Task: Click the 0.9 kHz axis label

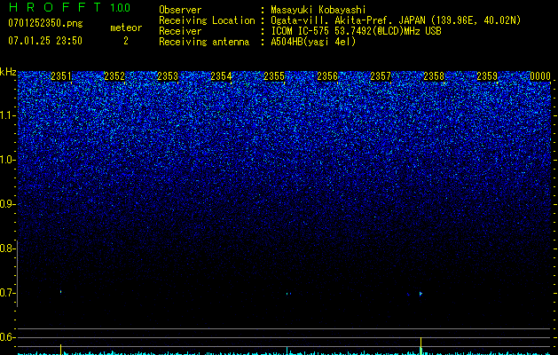Action: (5, 204)
